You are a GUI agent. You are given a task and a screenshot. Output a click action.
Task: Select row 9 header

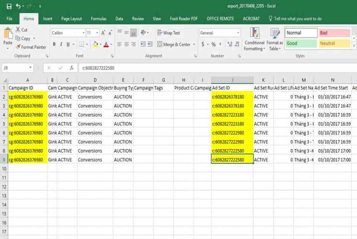4,160
